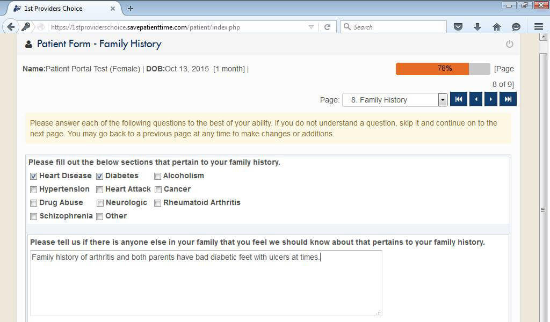Screen dimensions: 550x322
Task: Click the 'Name:Patient Portal Test (Female)' text
Action: (x=82, y=69)
